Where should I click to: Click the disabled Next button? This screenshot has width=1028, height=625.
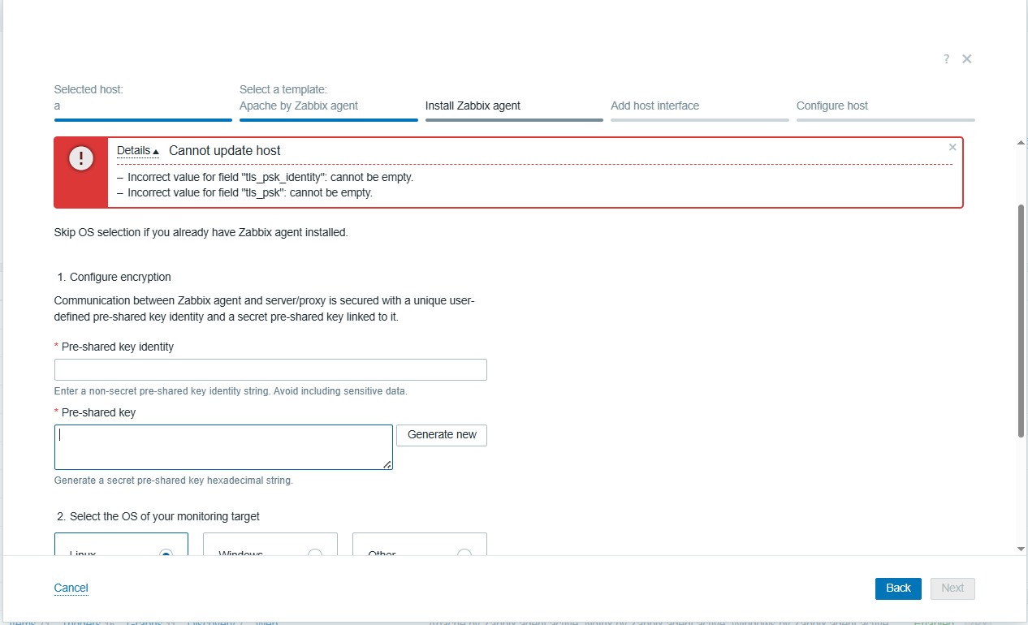pos(952,588)
